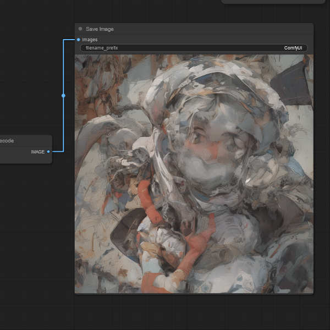Click the IMAGE output label
The image size is (330, 330).
click(37, 152)
